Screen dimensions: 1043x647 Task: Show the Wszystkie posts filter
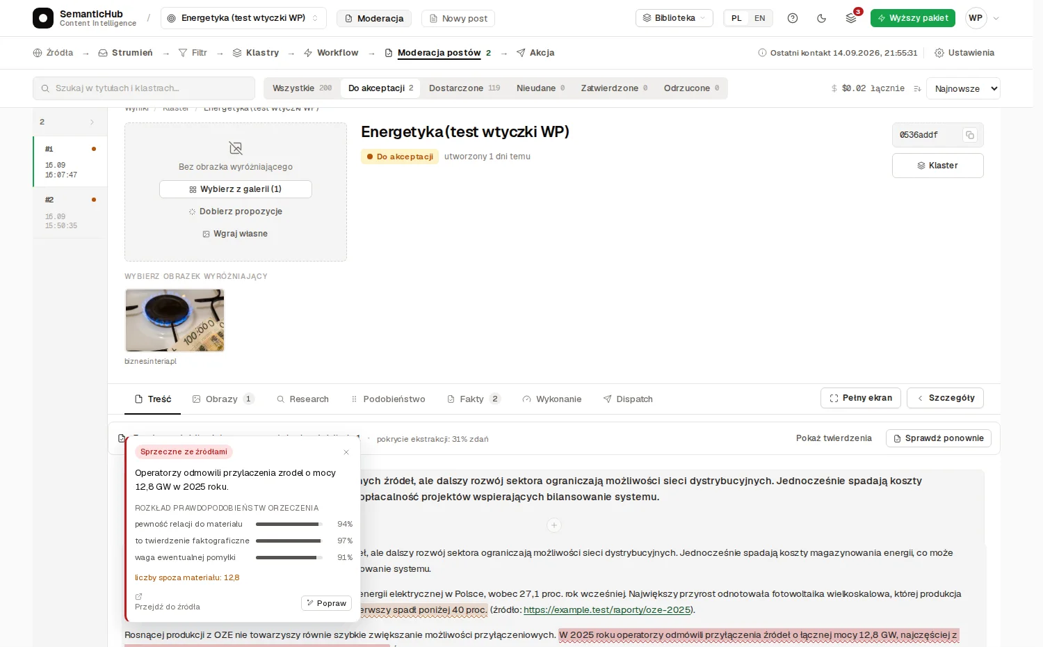point(302,88)
